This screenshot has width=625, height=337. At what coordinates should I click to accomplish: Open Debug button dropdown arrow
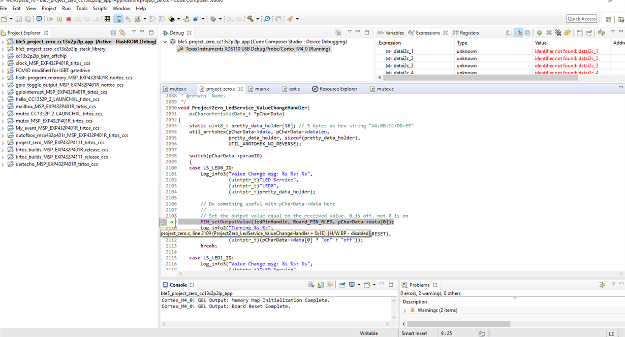pos(220,19)
